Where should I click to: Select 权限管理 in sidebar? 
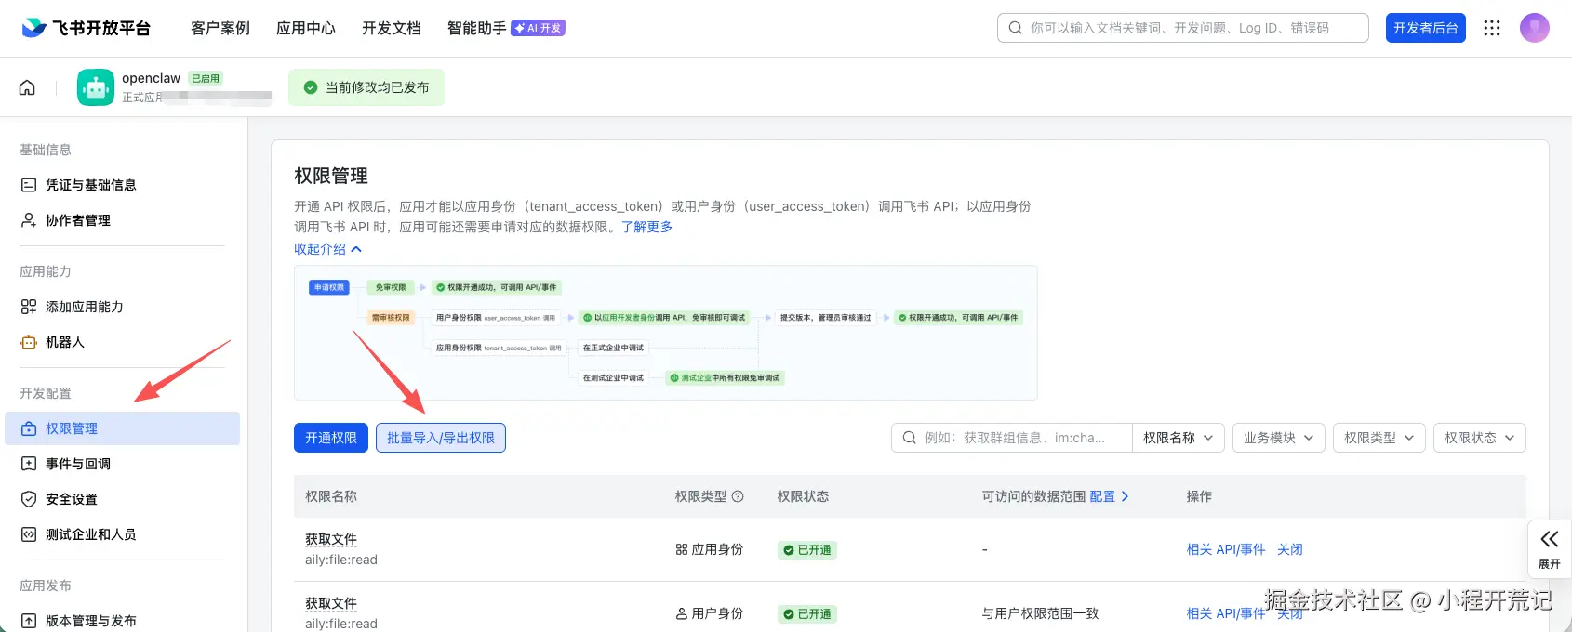pyautogui.click(x=123, y=428)
